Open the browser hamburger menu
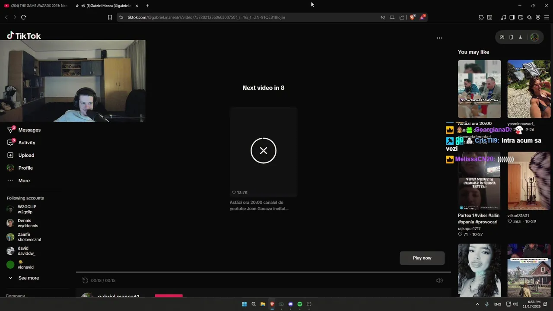The width and height of the screenshot is (553, 311). coord(547,17)
